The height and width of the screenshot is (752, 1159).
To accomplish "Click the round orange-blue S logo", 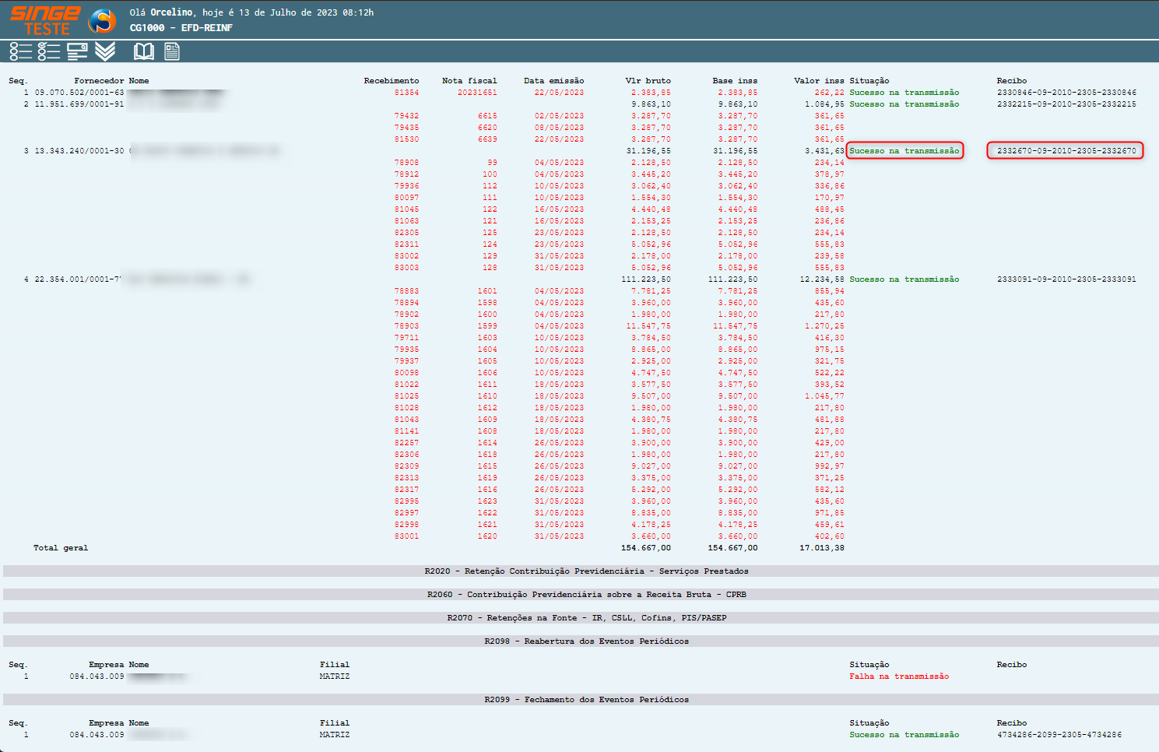I will tap(102, 21).
